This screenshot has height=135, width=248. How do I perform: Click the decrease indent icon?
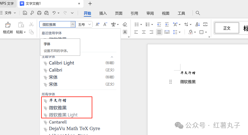pyautogui.click(x=159, y=24)
